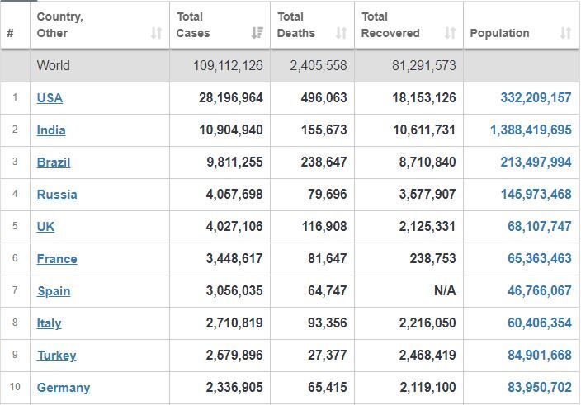Open the Spain country link
581x405 pixels.
click(54, 291)
